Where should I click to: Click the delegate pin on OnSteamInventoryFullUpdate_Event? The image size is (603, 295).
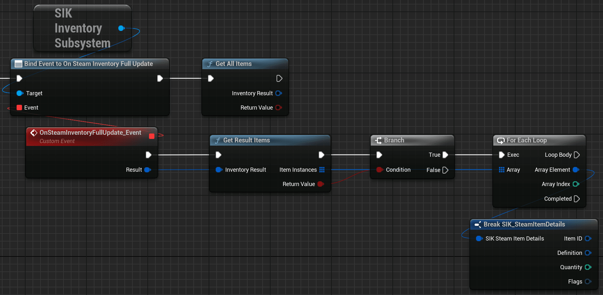(x=152, y=136)
